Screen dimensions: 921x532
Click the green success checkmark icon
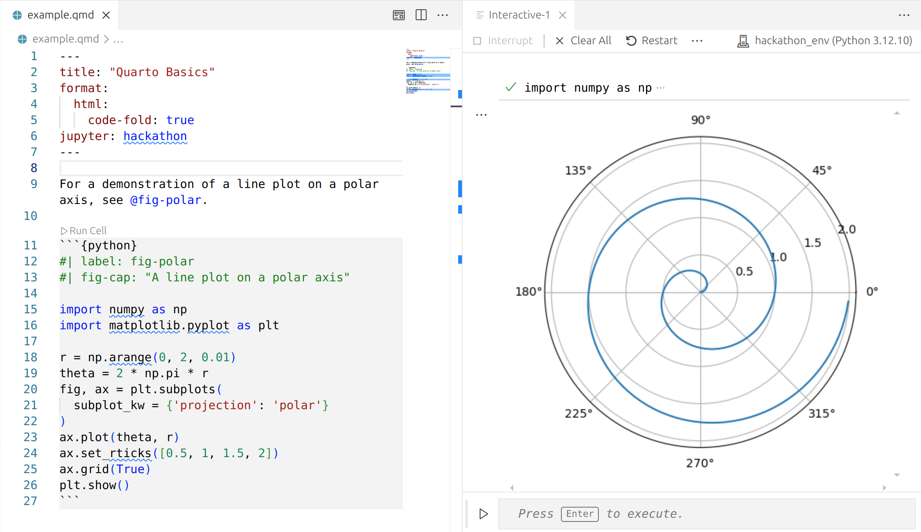[x=511, y=87]
